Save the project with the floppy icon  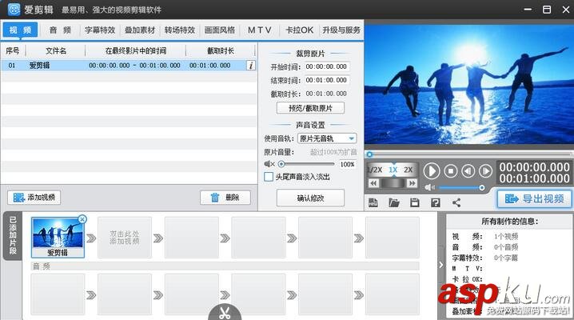click(x=415, y=202)
